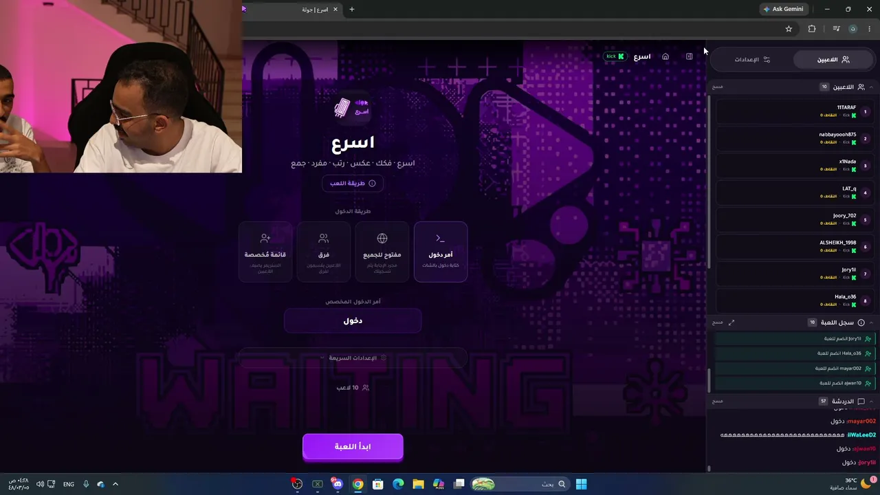Image resolution: width=880 pixels, height=495 pixels.
Task: Select player x1Nada in the list
Action: pyautogui.click(x=794, y=166)
